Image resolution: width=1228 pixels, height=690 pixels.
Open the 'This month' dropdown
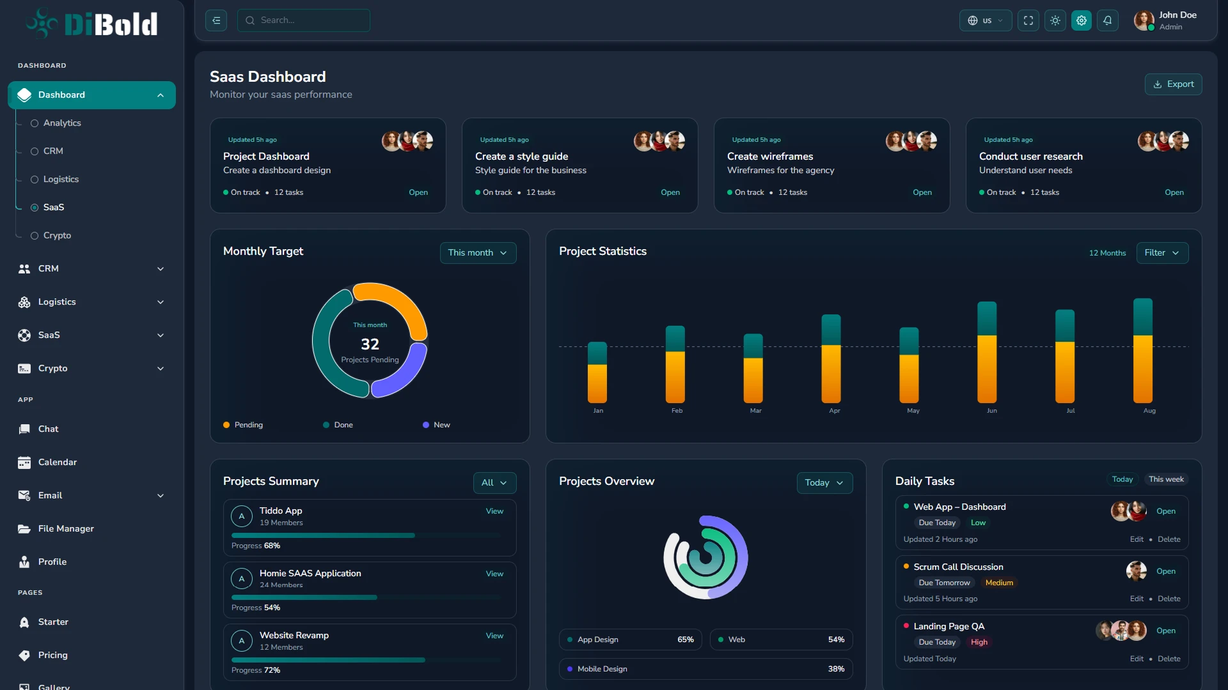click(478, 253)
